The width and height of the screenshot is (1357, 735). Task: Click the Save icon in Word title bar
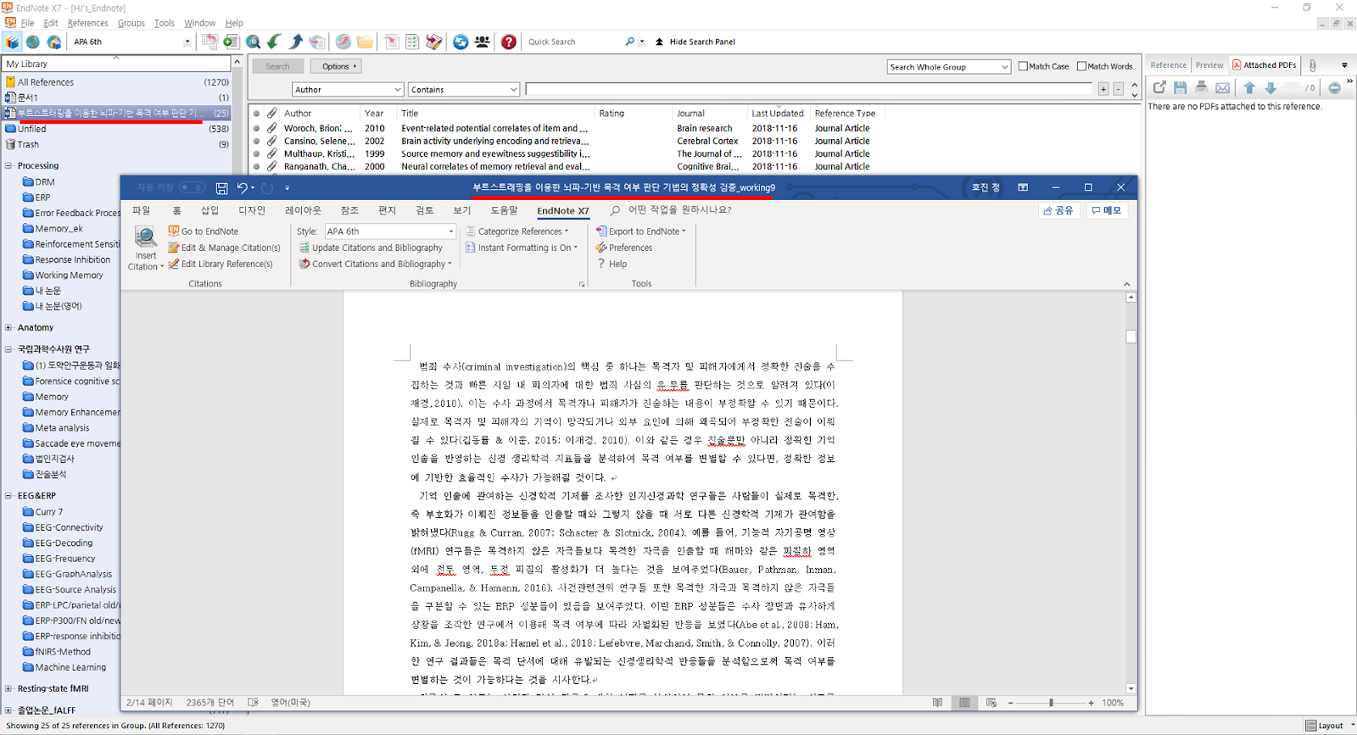pyautogui.click(x=221, y=187)
